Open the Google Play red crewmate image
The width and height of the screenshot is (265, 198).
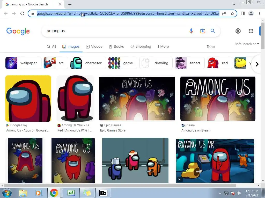[28, 98]
